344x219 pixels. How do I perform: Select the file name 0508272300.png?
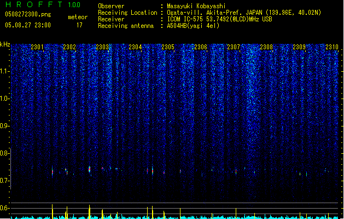[28, 14]
